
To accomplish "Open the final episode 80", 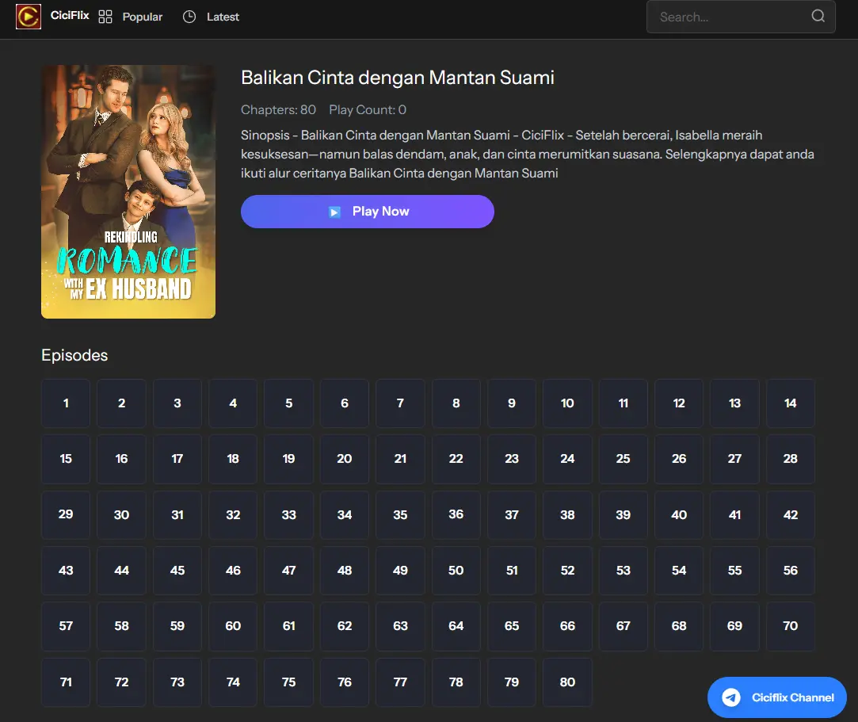I will (x=567, y=682).
